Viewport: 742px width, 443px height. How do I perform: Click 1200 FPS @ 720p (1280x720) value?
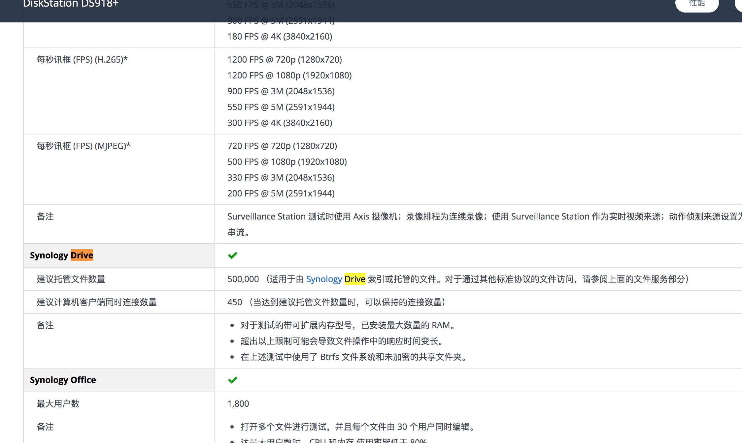click(x=285, y=60)
